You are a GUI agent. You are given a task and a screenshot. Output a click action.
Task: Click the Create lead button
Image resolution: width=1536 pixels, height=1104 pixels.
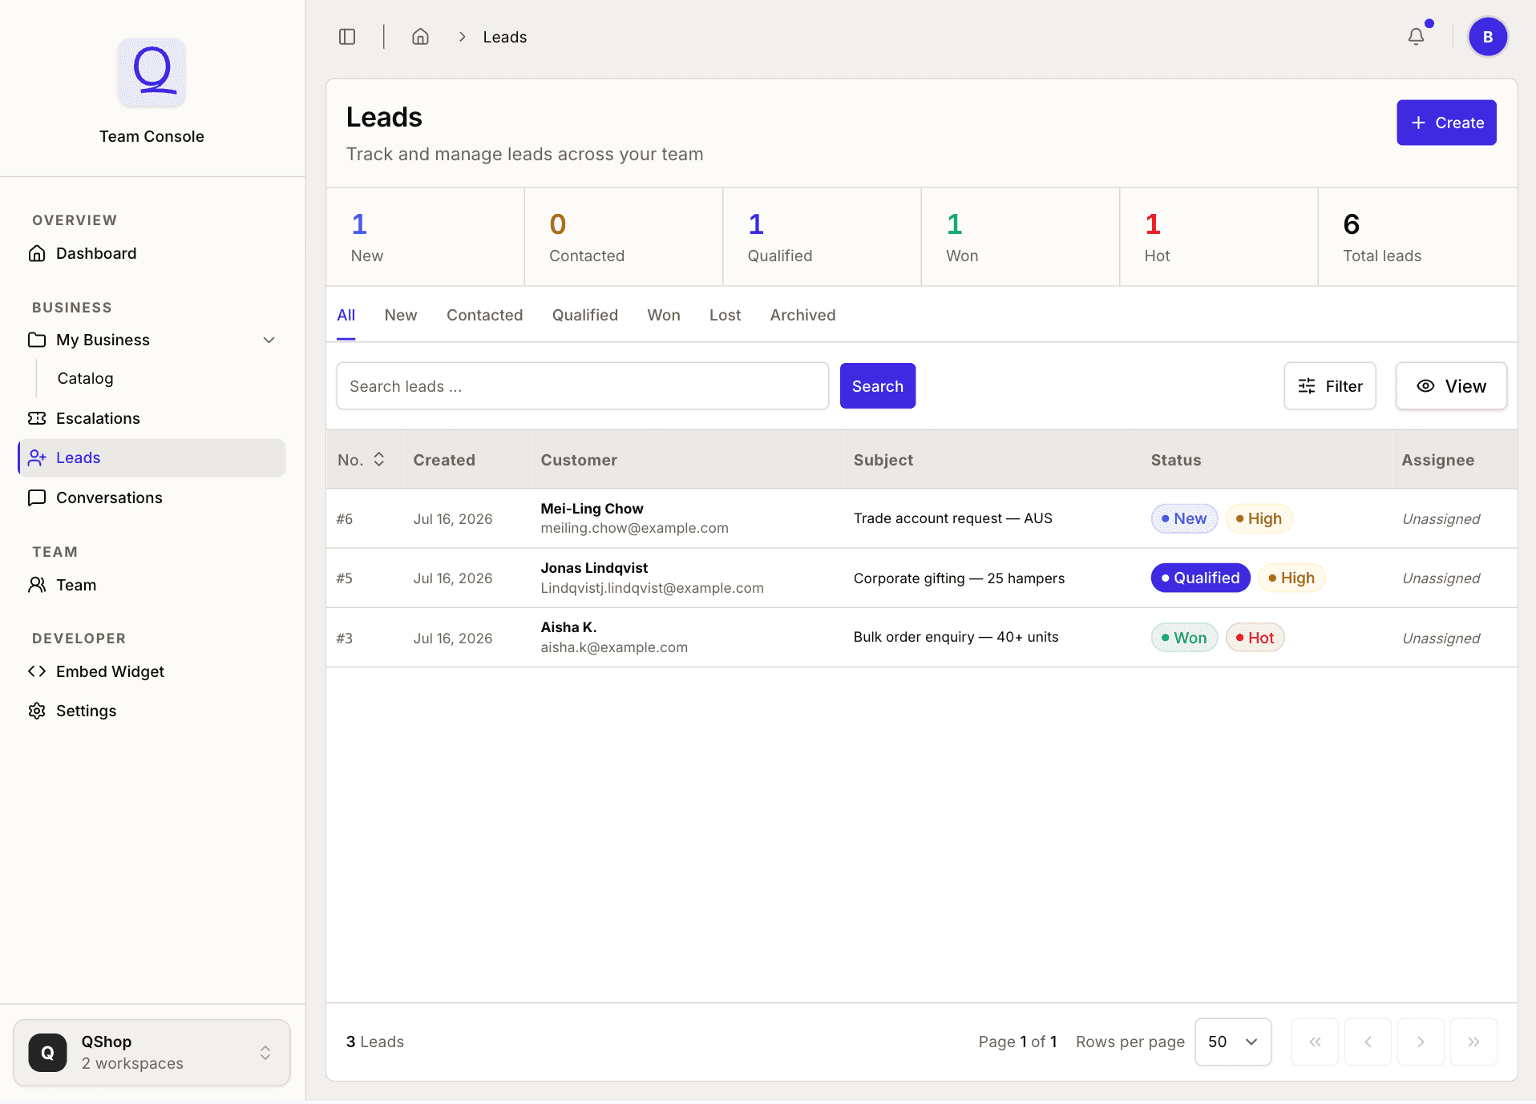pos(1446,123)
